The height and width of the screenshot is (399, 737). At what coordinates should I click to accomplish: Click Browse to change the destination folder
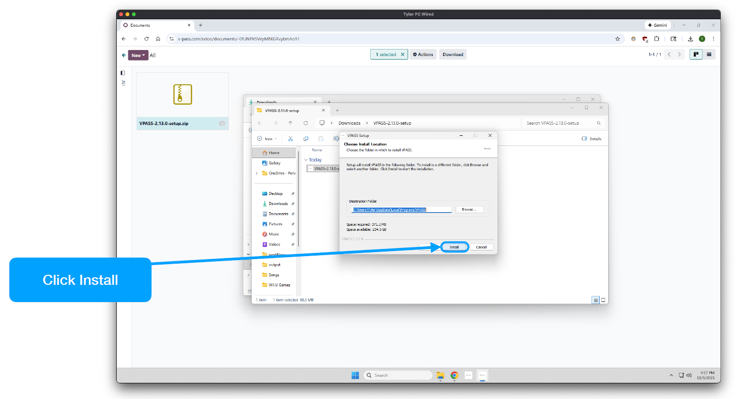point(469,209)
